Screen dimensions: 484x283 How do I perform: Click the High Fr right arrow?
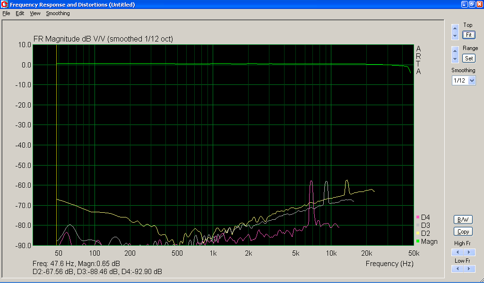(x=469, y=252)
